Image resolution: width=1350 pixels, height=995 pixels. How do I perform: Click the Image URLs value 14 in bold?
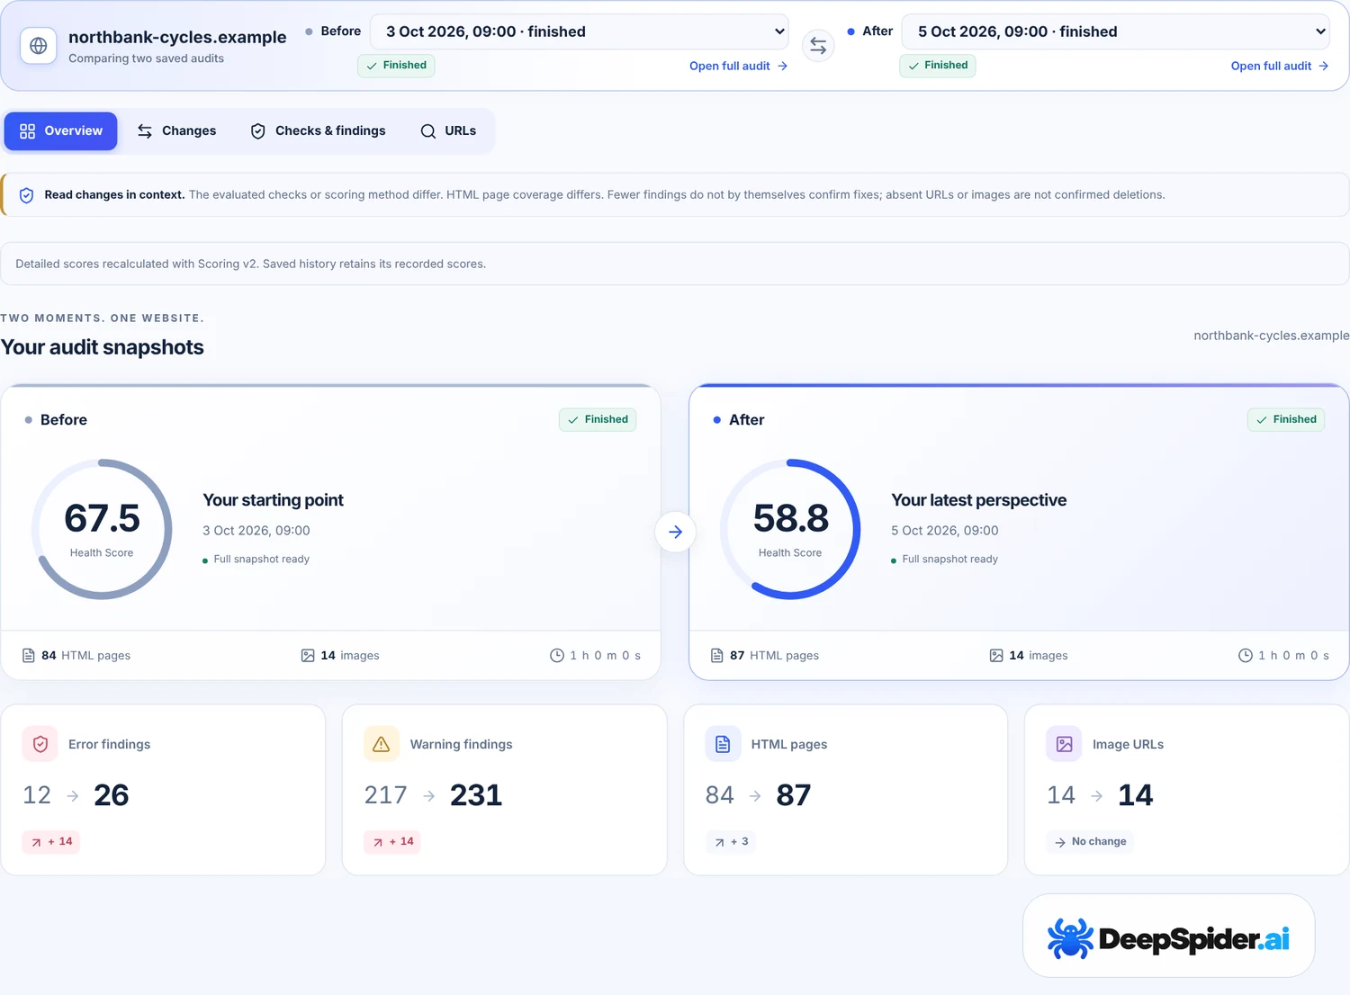[1136, 795]
